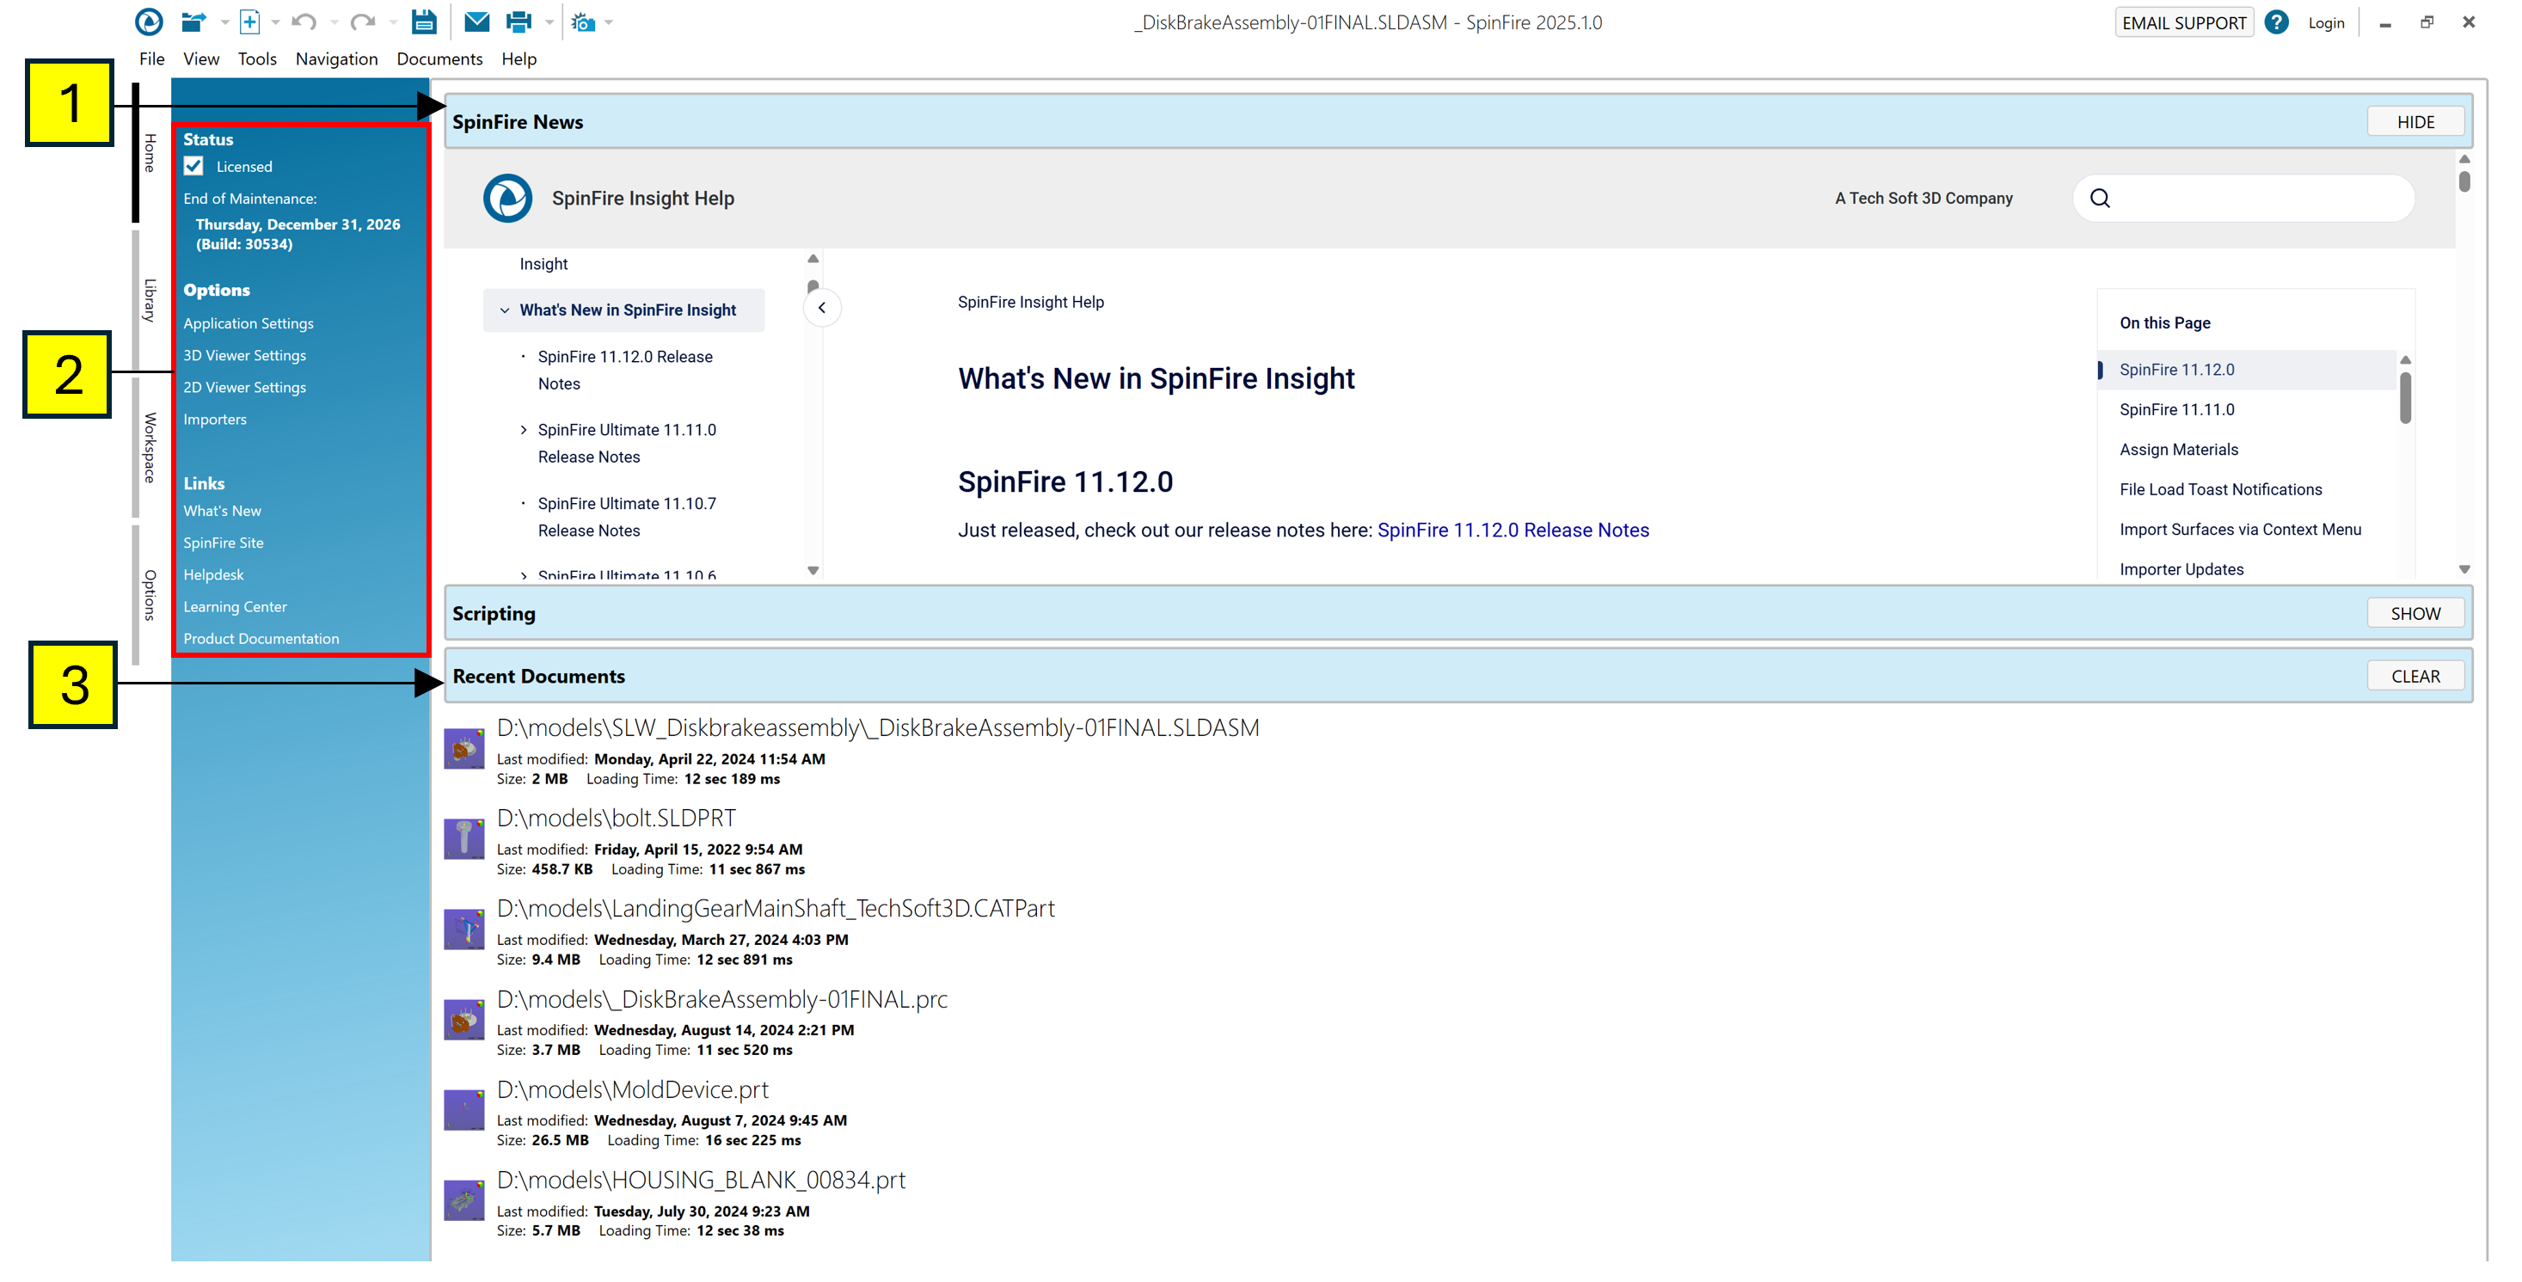Open the Navigation menu
The width and height of the screenshot is (2522, 1282).
click(336, 58)
